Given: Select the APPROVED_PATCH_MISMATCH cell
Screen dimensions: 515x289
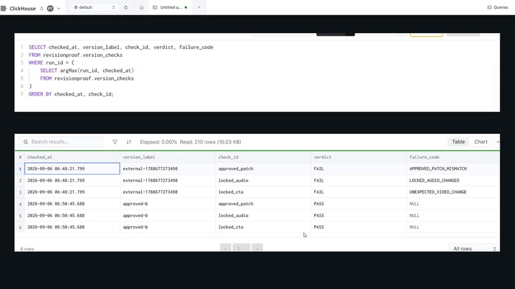Looking at the screenshot, I should 453,168.
